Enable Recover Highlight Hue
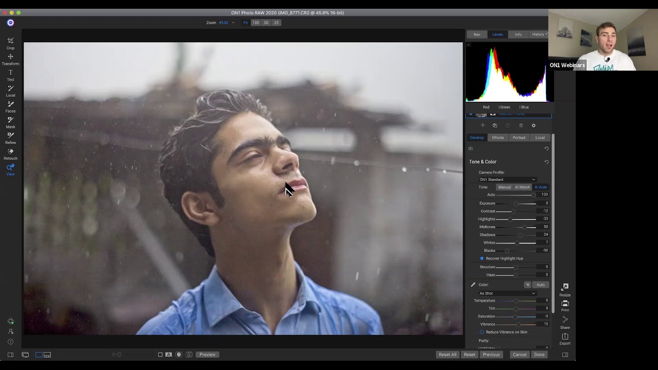Image resolution: width=658 pixels, height=370 pixels. (x=482, y=258)
